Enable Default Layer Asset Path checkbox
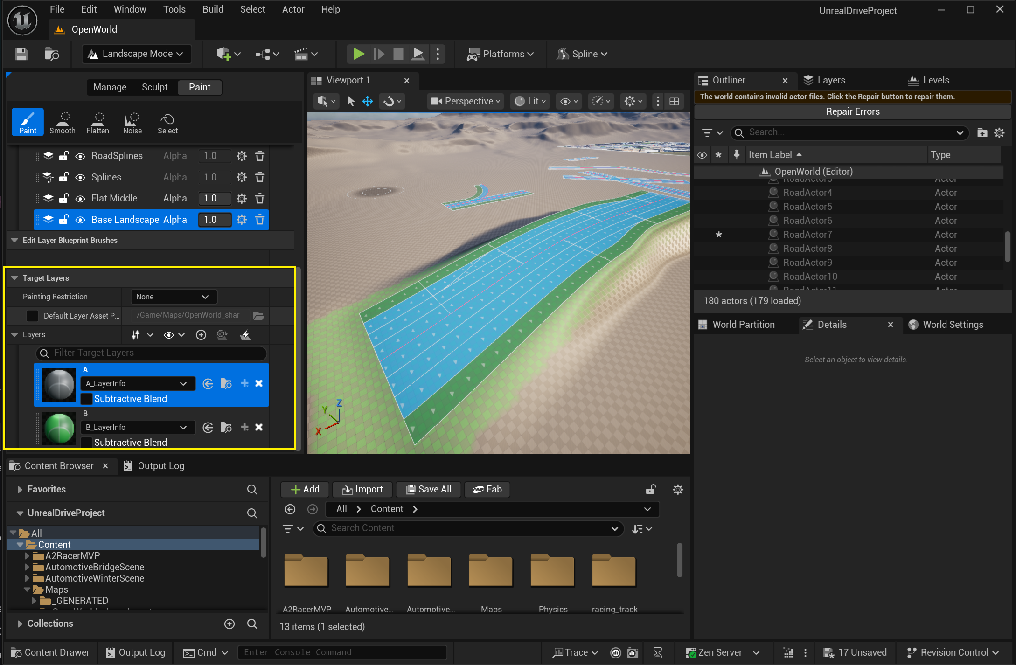The width and height of the screenshot is (1016, 665). (32, 316)
